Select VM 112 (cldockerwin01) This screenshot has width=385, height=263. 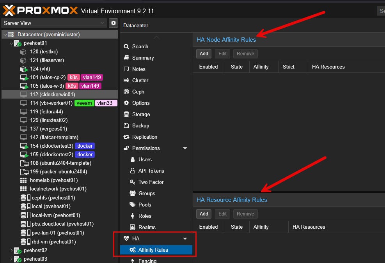(x=60, y=94)
